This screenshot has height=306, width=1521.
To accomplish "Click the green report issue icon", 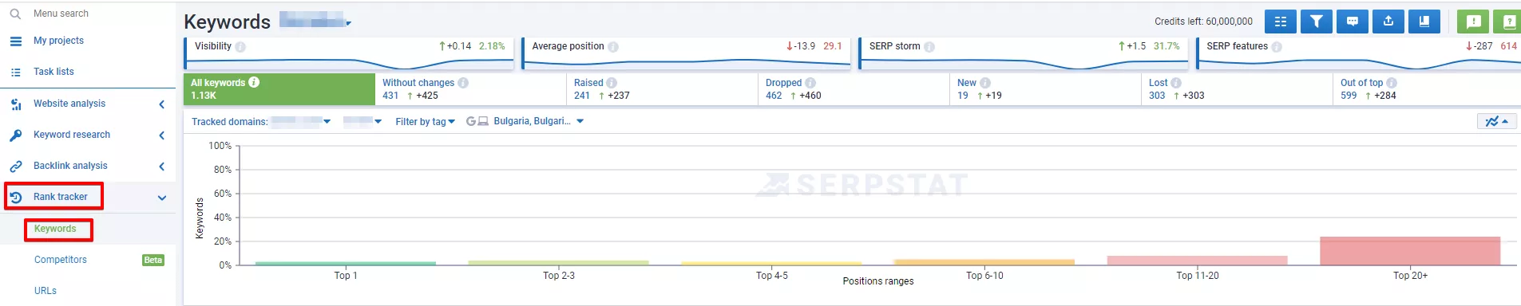I will pyautogui.click(x=1474, y=22).
